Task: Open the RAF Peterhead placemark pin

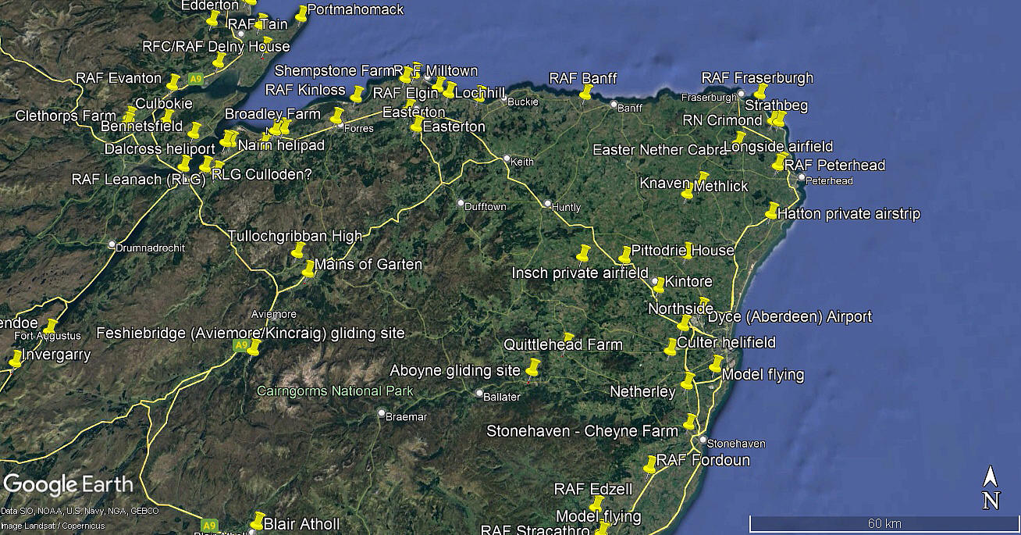Action: (x=779, y=162)
